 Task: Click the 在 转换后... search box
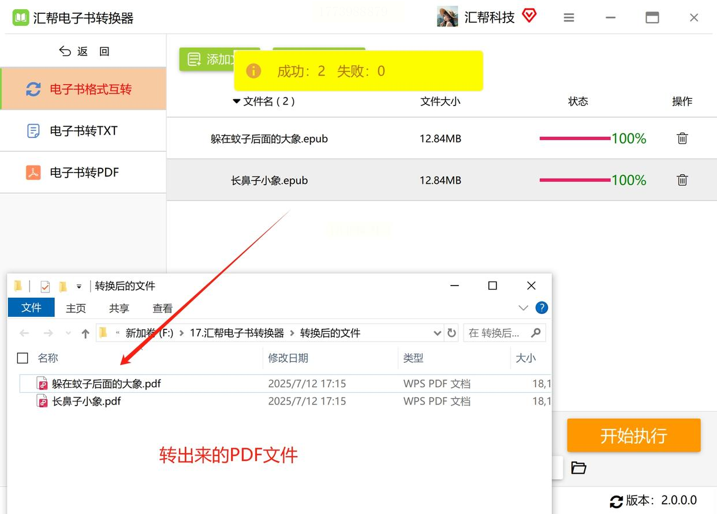[x=505, y=333]
